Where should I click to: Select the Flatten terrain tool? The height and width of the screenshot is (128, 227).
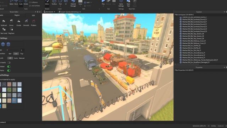coord(34,23)
